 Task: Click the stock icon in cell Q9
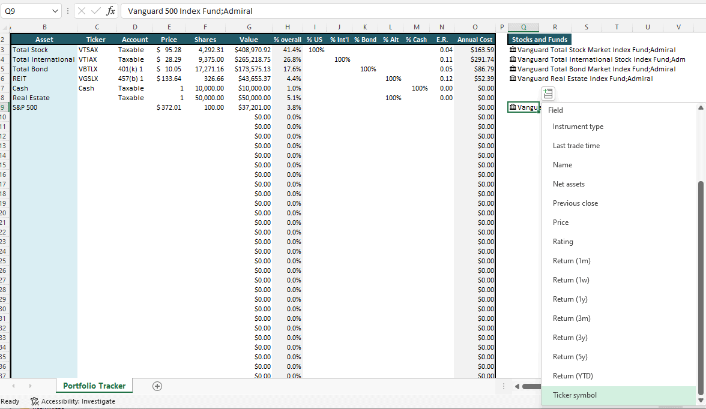point(513,107)
